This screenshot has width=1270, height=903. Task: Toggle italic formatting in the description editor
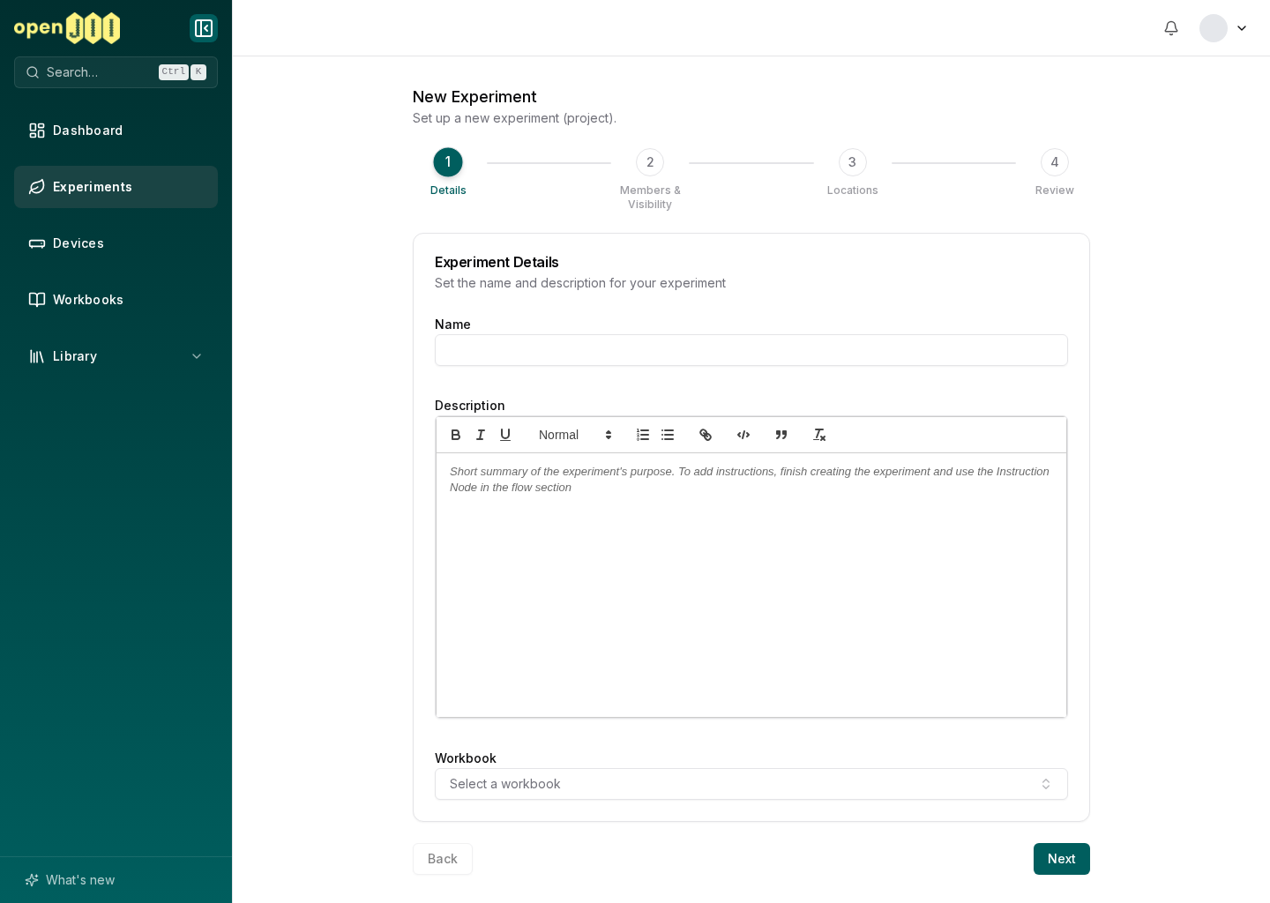(x=481, y=435)
